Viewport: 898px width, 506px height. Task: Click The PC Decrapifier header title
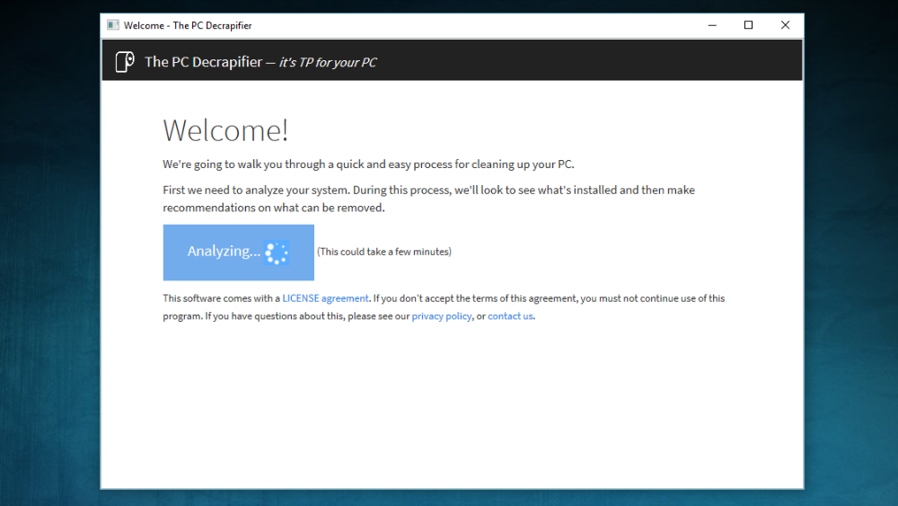(x=203, y=62)
